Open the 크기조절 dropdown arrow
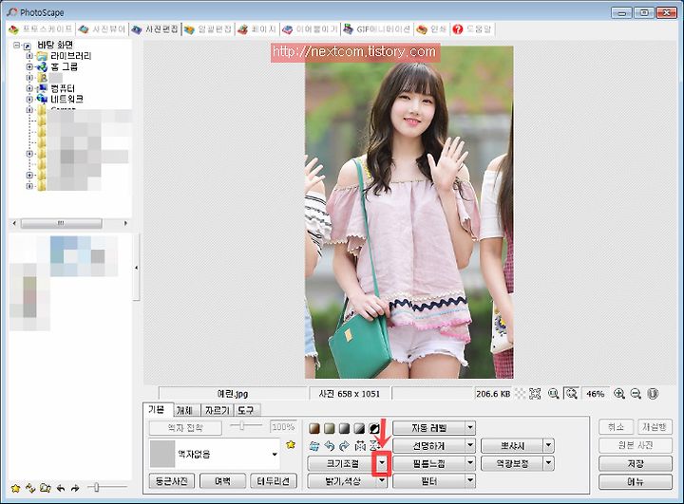This screenshot has height=504, width=684. [382, 463]
